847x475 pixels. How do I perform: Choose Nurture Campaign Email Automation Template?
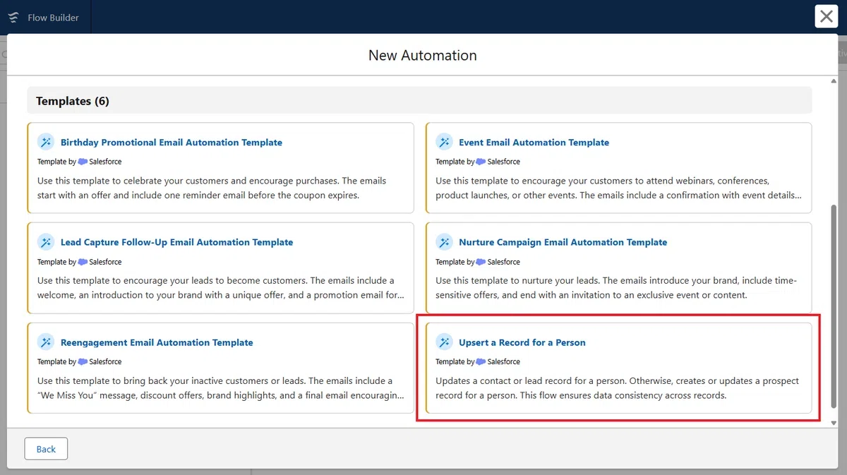(x=563, y=242)
